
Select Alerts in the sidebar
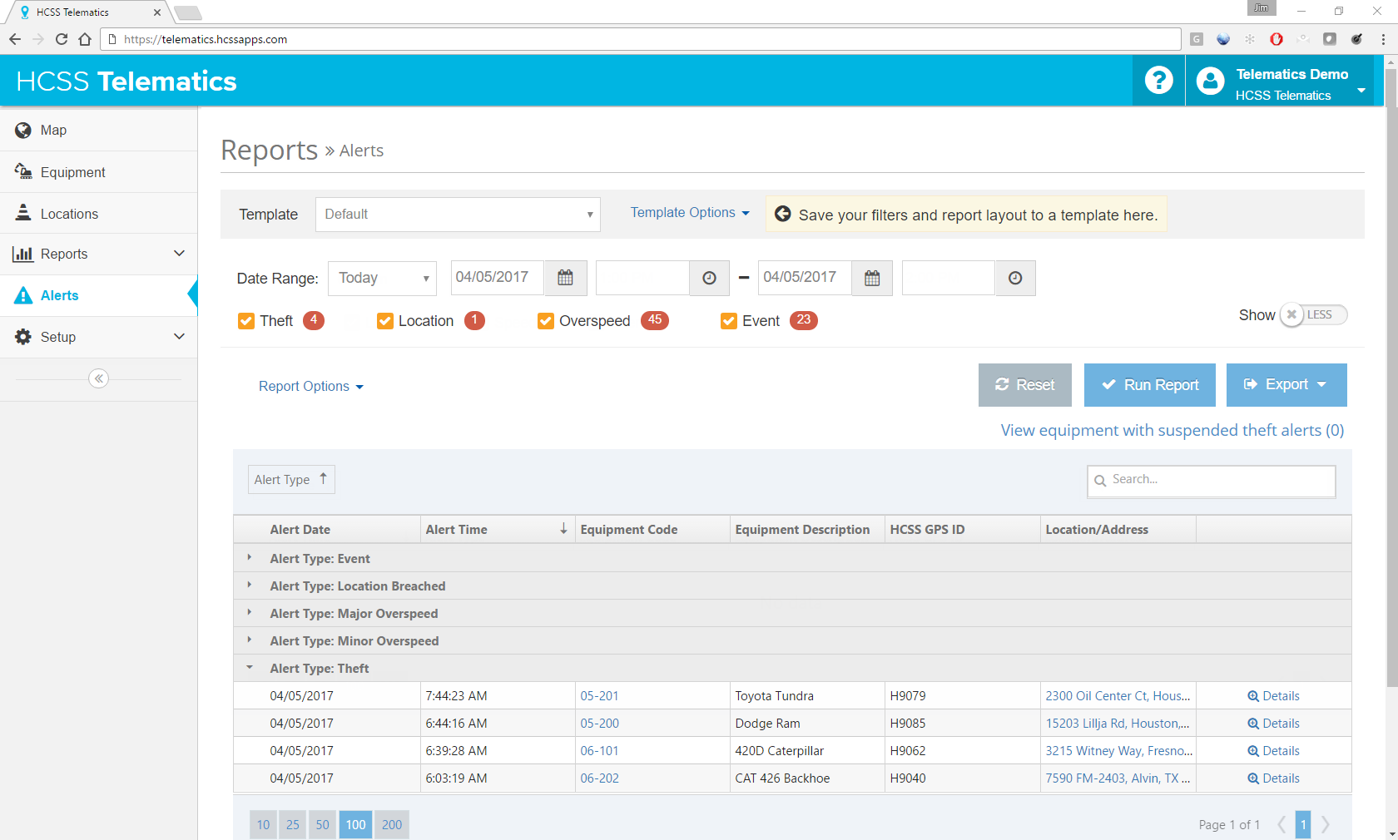pos(98,295)
